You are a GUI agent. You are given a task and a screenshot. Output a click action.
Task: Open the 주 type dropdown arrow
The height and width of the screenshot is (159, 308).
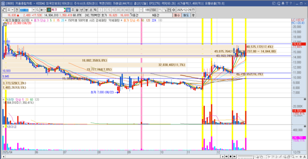13,10
